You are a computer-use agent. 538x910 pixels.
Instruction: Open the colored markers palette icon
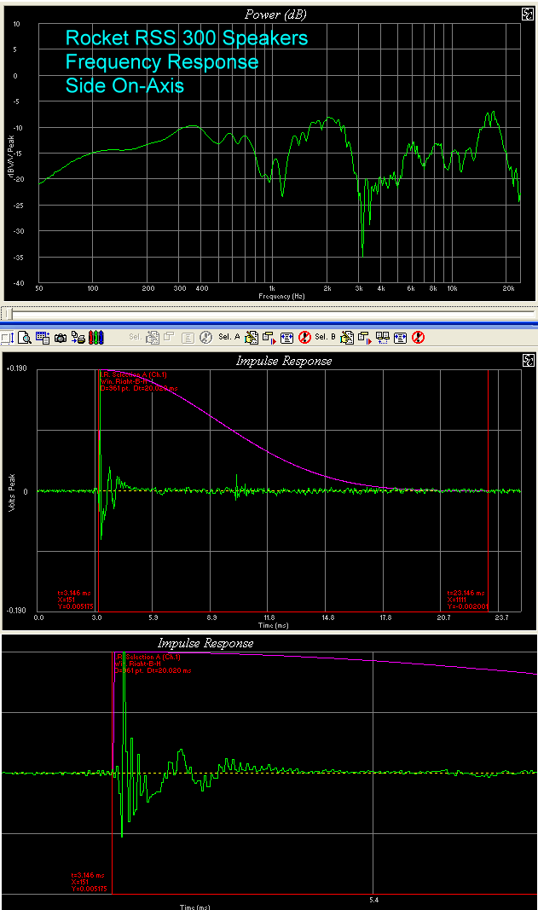point(97,337)
